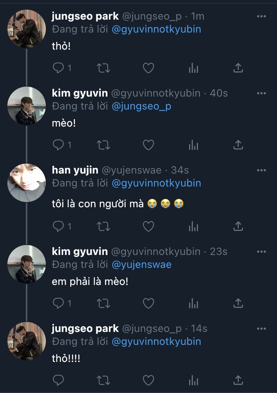Like jungseo park's last "thỏ!!!!" tweet
This screenshot has width=277, height=393.
coord(148,380)
